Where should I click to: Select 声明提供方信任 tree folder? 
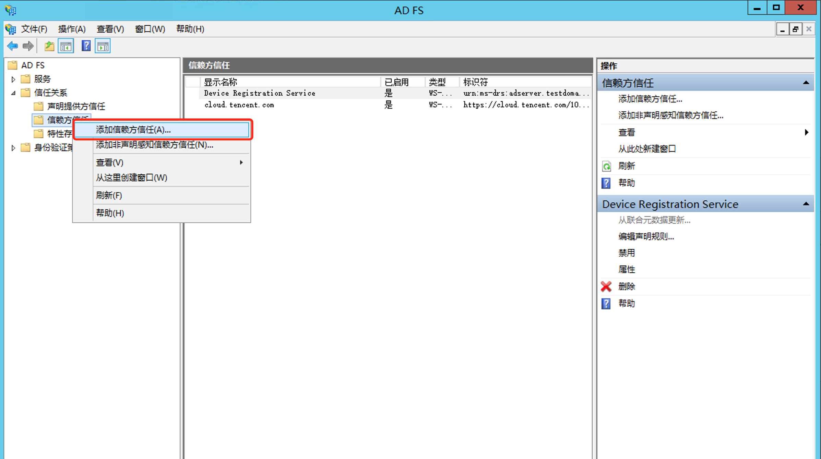76,107
